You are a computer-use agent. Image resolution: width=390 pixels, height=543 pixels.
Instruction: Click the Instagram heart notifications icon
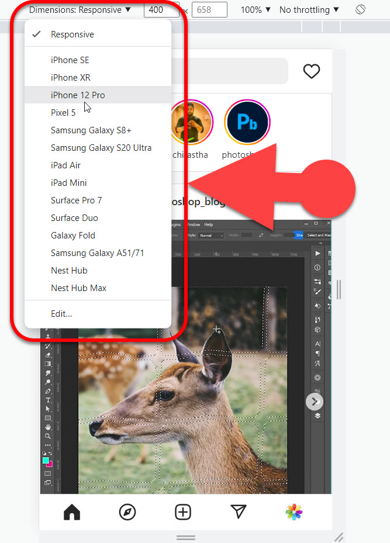[x=312, y=71]
